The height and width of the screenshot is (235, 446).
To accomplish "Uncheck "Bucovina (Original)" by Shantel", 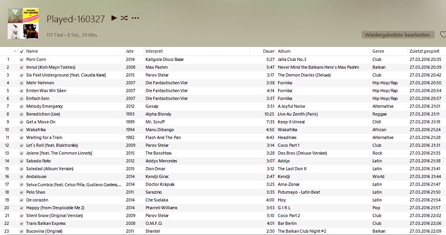I will [x=21, y=231].
